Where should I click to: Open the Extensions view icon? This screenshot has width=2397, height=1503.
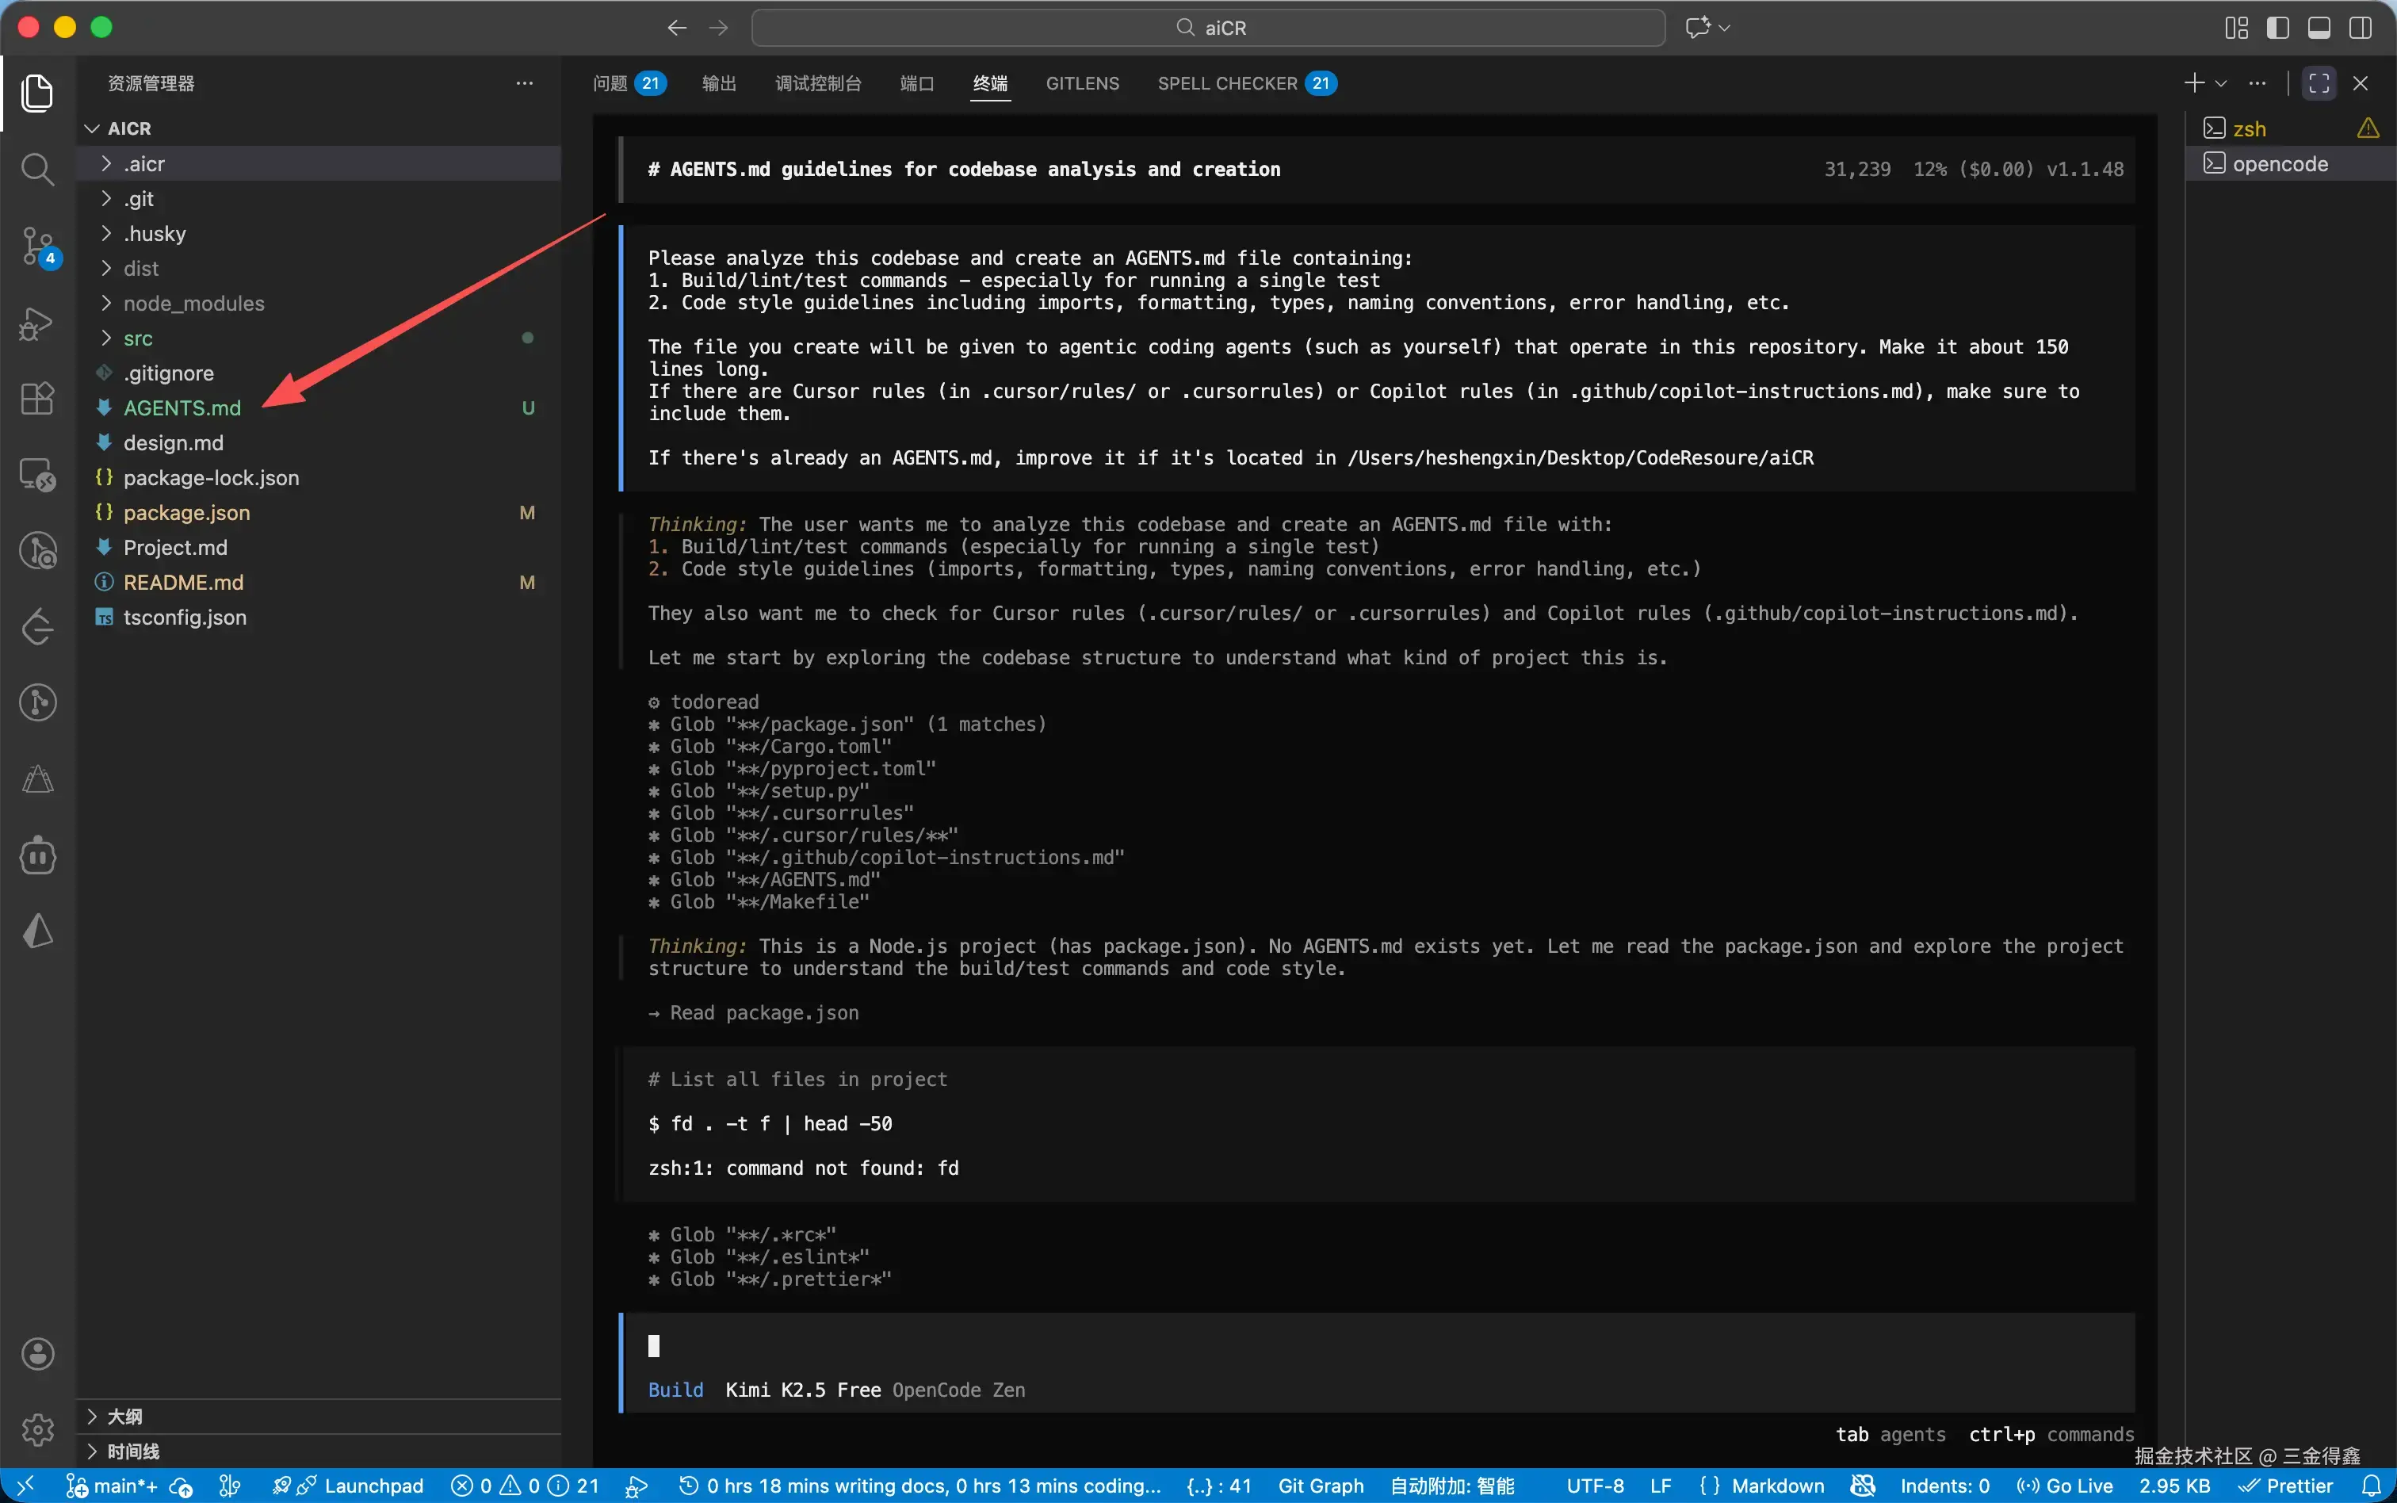[36, 399]
